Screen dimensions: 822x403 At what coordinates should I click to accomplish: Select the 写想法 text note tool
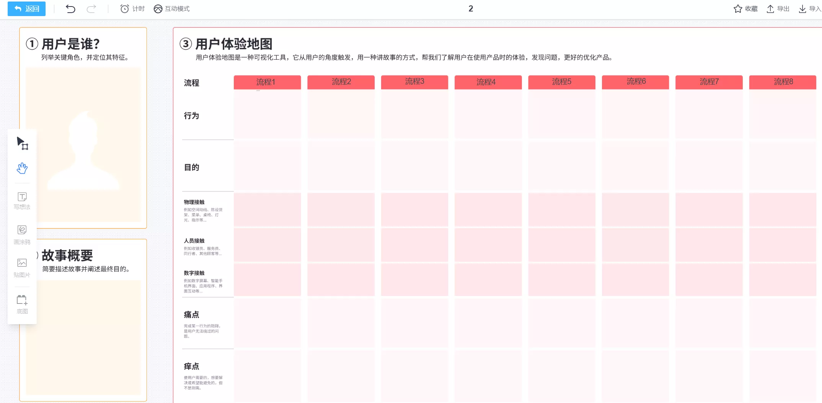pos(22,201)
